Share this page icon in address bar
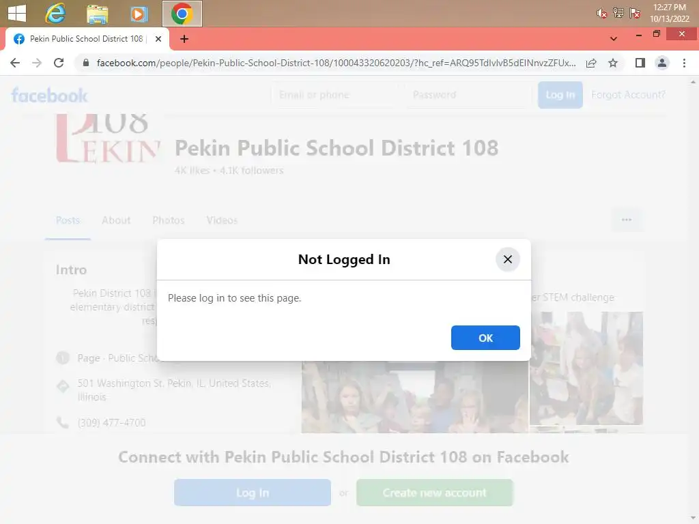699x524 pixels. [x=591, y=63]
